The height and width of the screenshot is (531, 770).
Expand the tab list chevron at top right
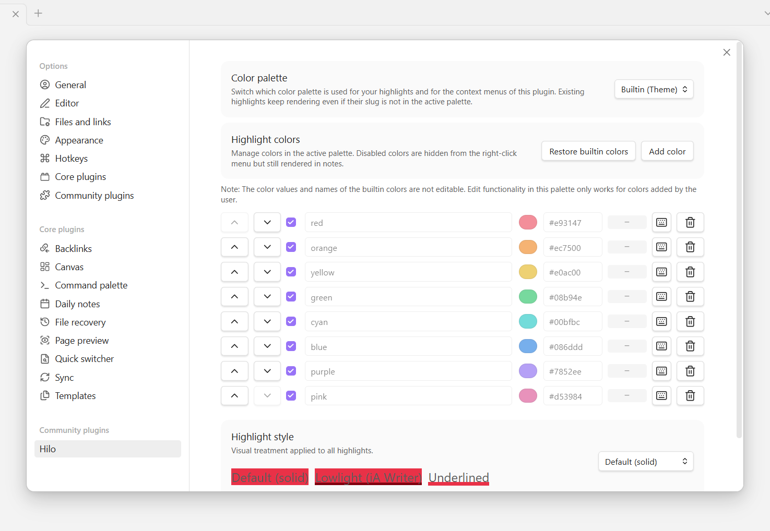[766, 14]
